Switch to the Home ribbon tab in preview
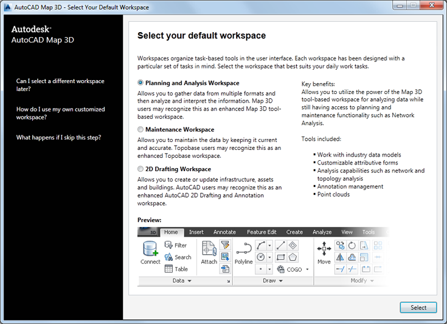The width and height of the screenshot is (447, 324). 171,232
